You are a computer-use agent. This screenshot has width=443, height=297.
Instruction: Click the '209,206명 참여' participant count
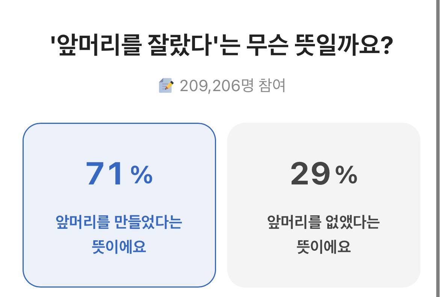coord(233,86)
